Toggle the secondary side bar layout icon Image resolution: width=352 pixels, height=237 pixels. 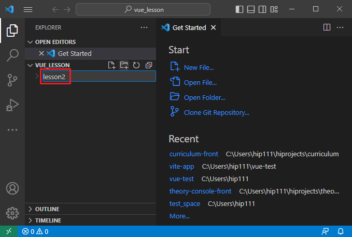point(262,9)
